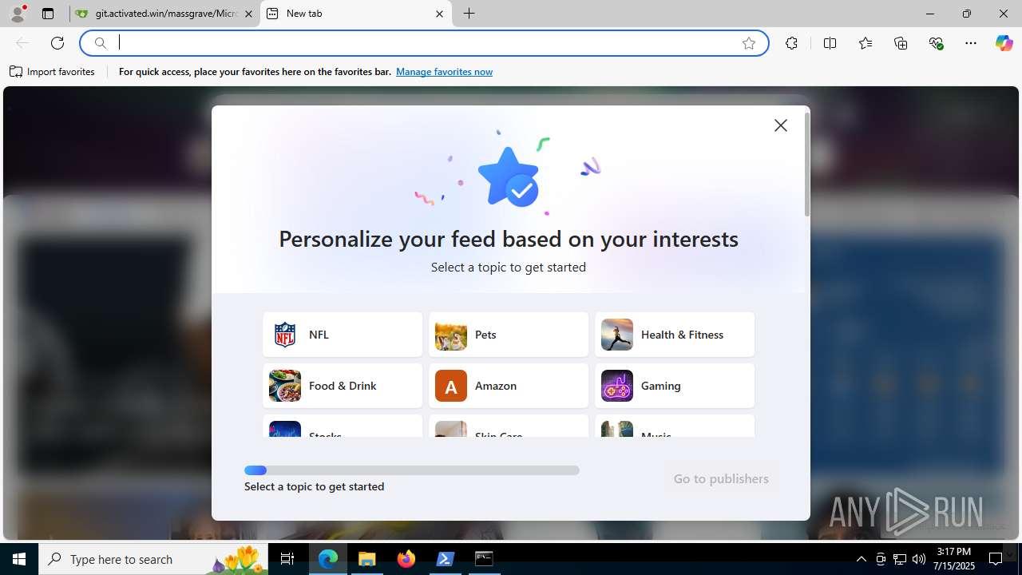The width and height of the screenshot is (1022, 575).
Task: Open the Extensions puzzle icon
Action: (791, 43)
